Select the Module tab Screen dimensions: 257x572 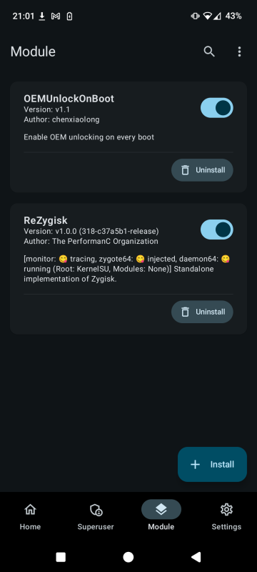coord(161,516)
